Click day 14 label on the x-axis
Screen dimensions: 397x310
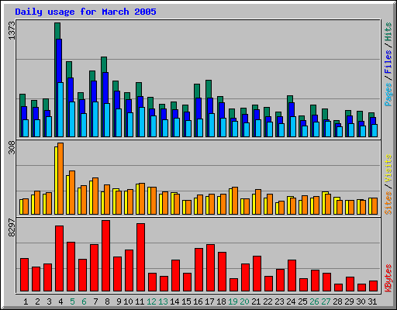pyautogui.click(x=174, y=301)
